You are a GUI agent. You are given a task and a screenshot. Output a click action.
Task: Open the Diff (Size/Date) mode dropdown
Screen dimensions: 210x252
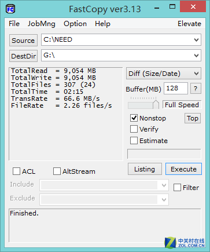[x=164, y=74]
